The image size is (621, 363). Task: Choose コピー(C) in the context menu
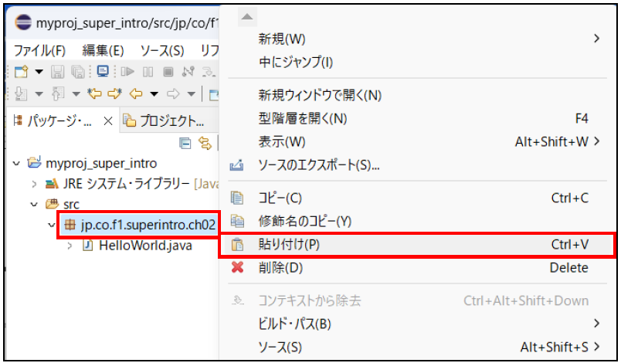pos(280,198)
